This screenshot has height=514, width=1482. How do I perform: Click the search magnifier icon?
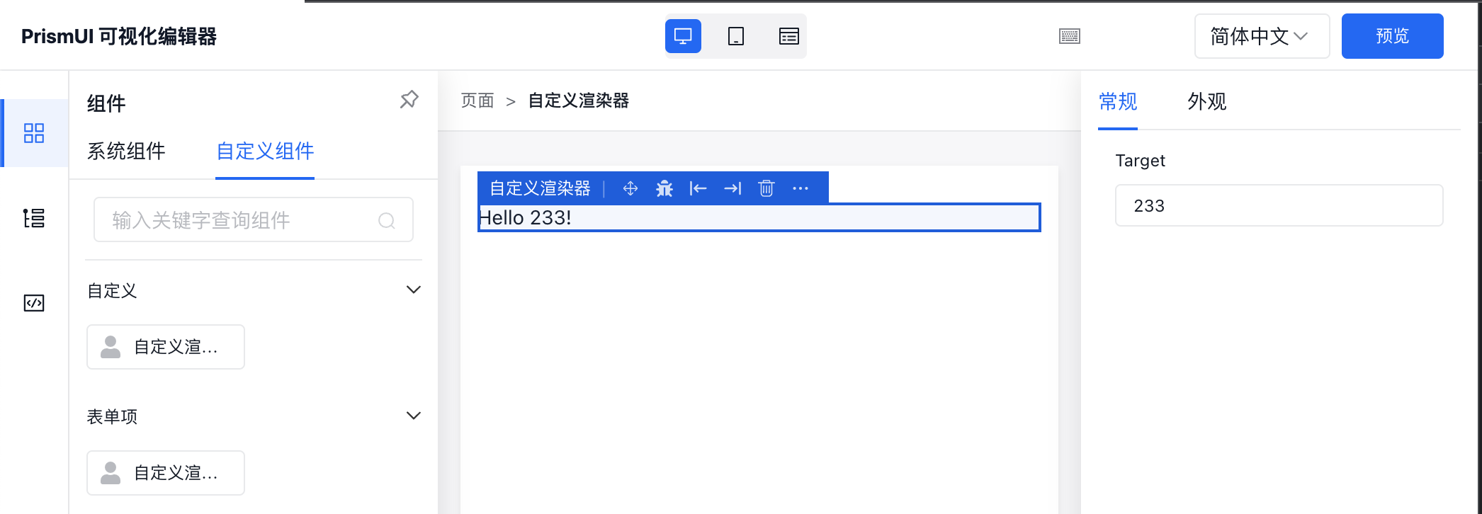387,221
